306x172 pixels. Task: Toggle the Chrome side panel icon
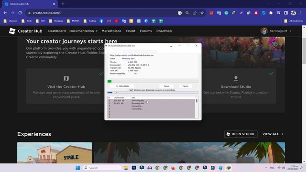point(286,13)
